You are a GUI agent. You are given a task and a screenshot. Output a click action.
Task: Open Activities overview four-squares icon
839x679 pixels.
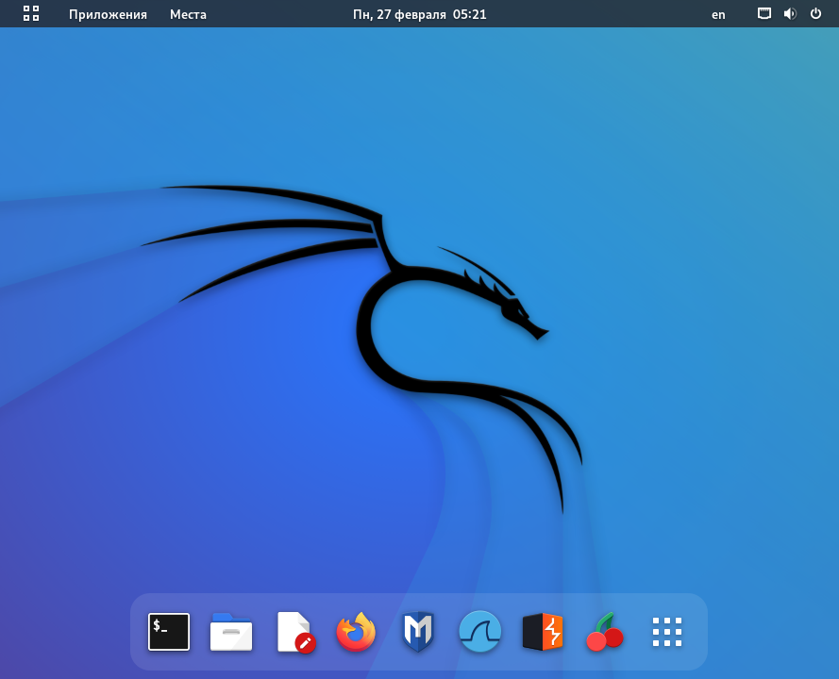31,13
